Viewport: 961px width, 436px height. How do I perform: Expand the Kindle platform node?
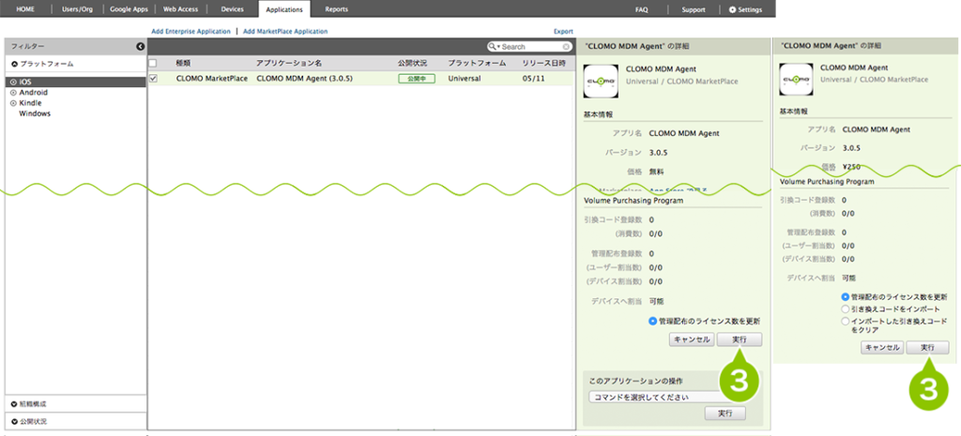[x=13, y=103]
